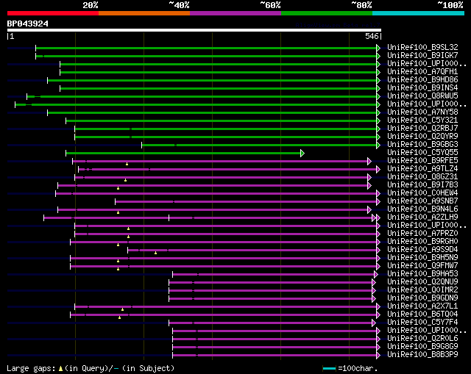The image size is (471, 374).
Task: Select the UniRef100_A7PRZ0 label
Action: pos(422,234)
